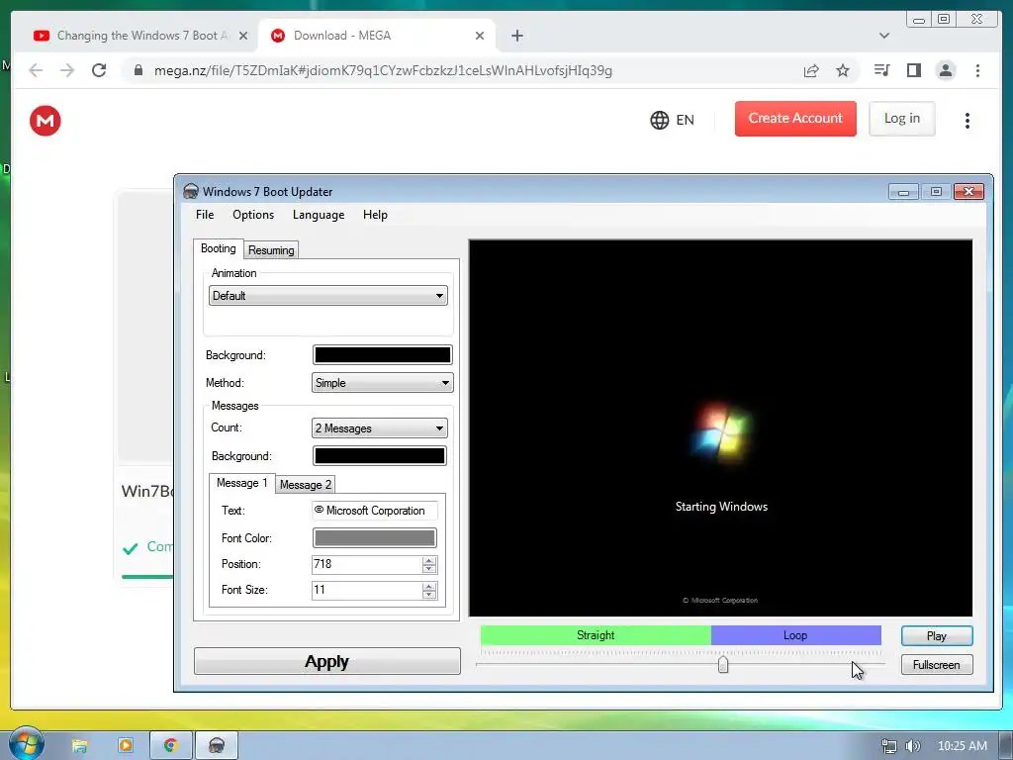Bookmark this page with star icon
Image resolution: width=1013 pixels, height=760 pixels.
843,70
